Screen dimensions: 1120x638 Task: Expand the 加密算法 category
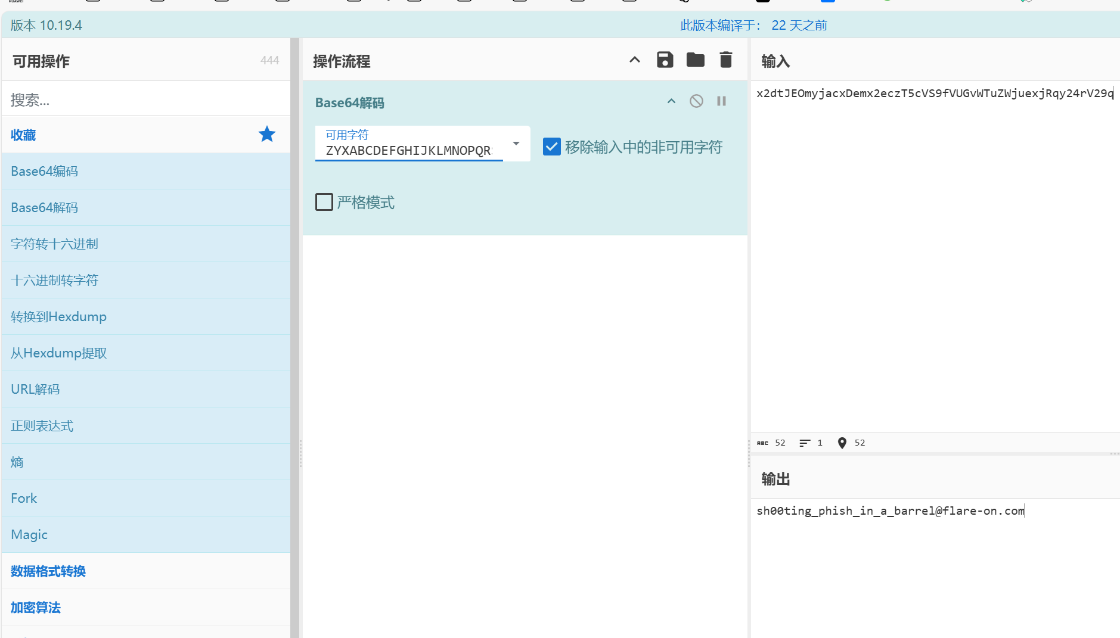point(36,608)
